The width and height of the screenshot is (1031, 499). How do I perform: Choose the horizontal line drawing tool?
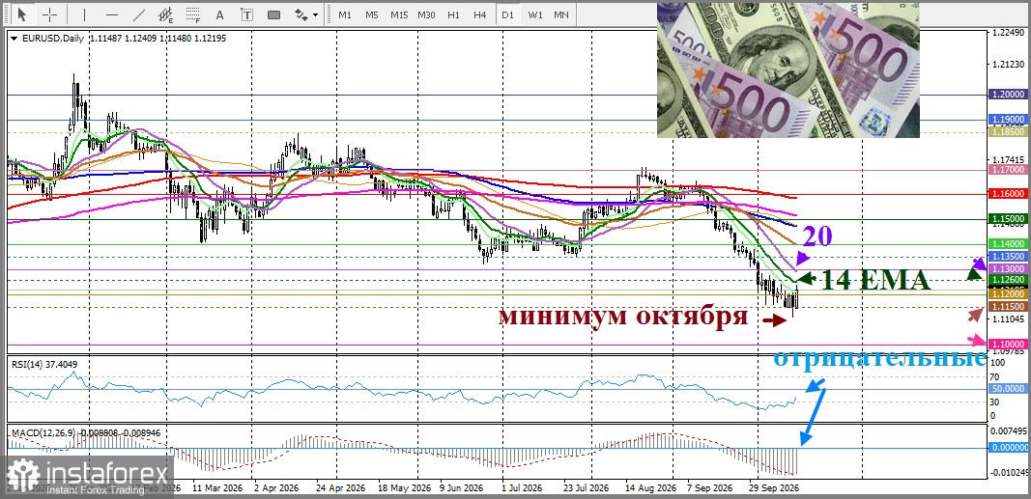tap(112, 14)
